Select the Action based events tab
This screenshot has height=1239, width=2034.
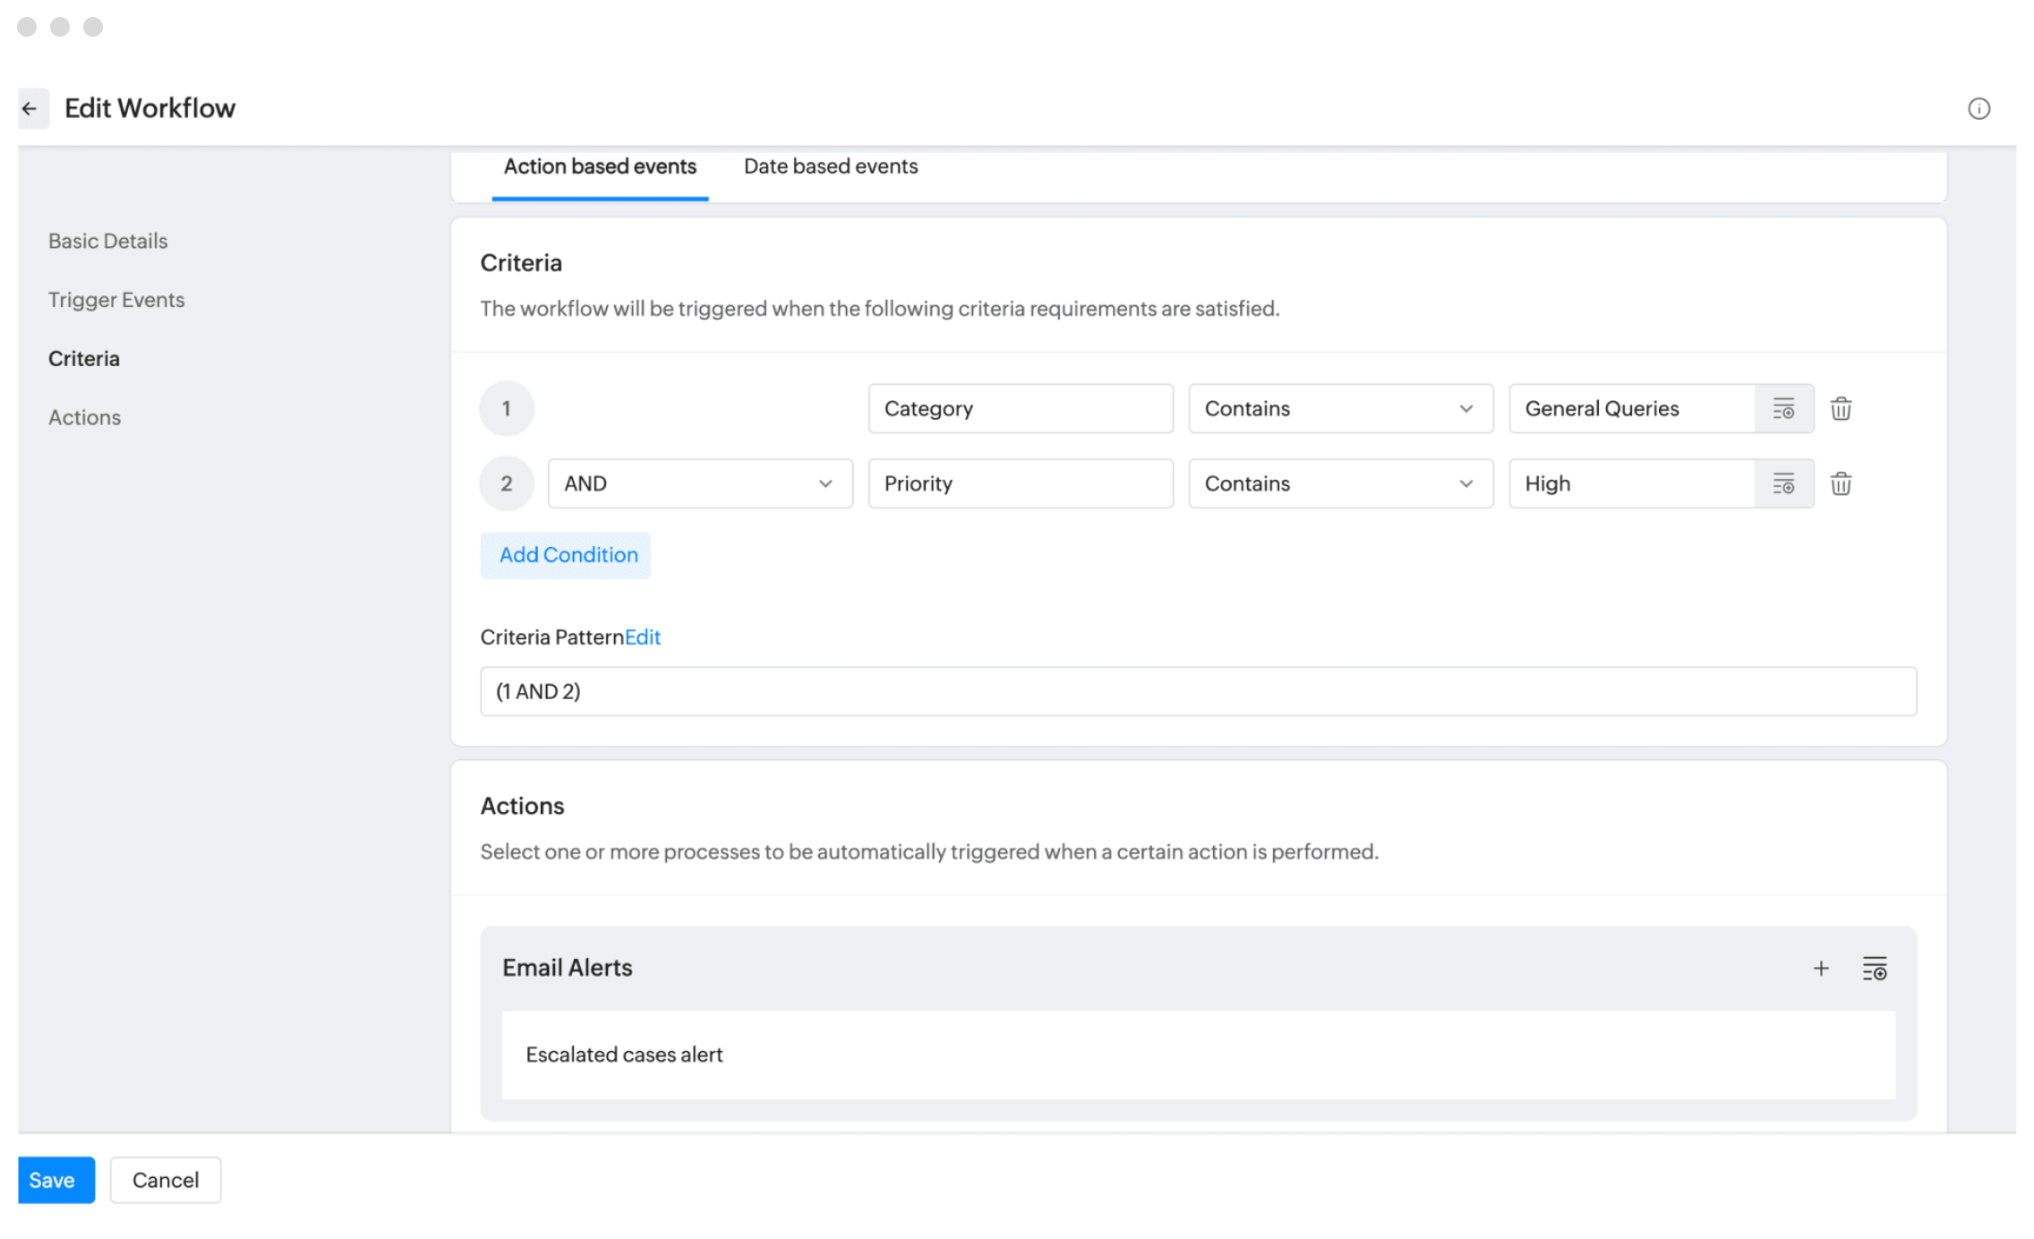click(600, 167)
